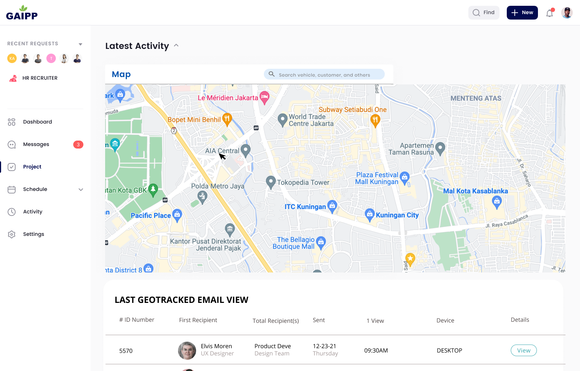Select the Bopet Mini Benhil restaurant pin
This screenshot has height=371, width=580.
[227, 119]
